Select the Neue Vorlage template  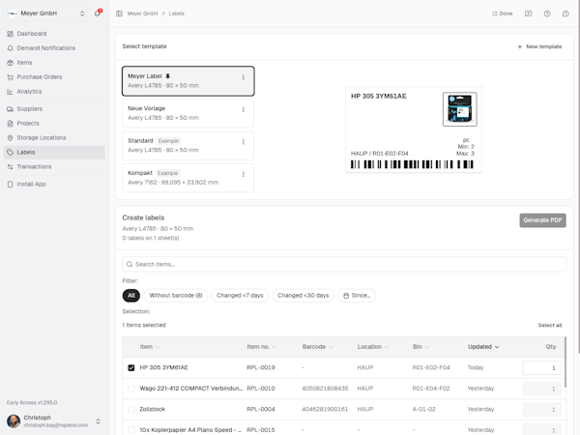[188, 113]
